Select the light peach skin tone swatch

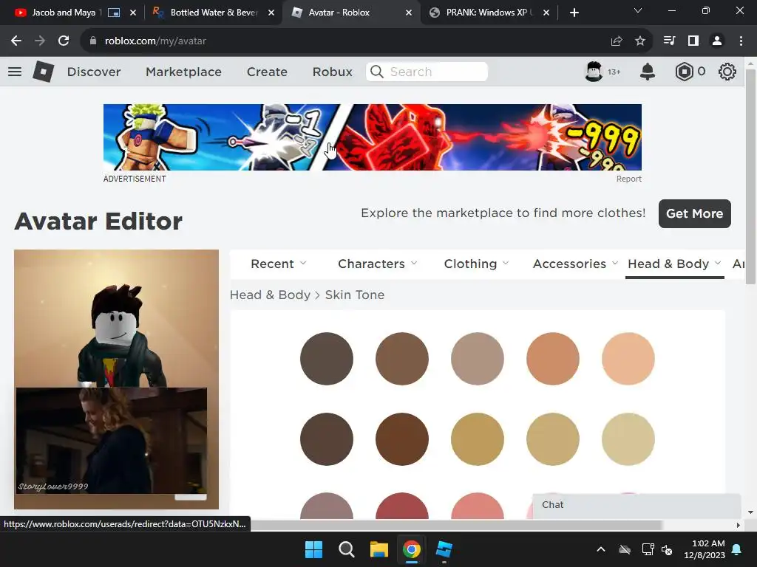click(x=628, y=359)
